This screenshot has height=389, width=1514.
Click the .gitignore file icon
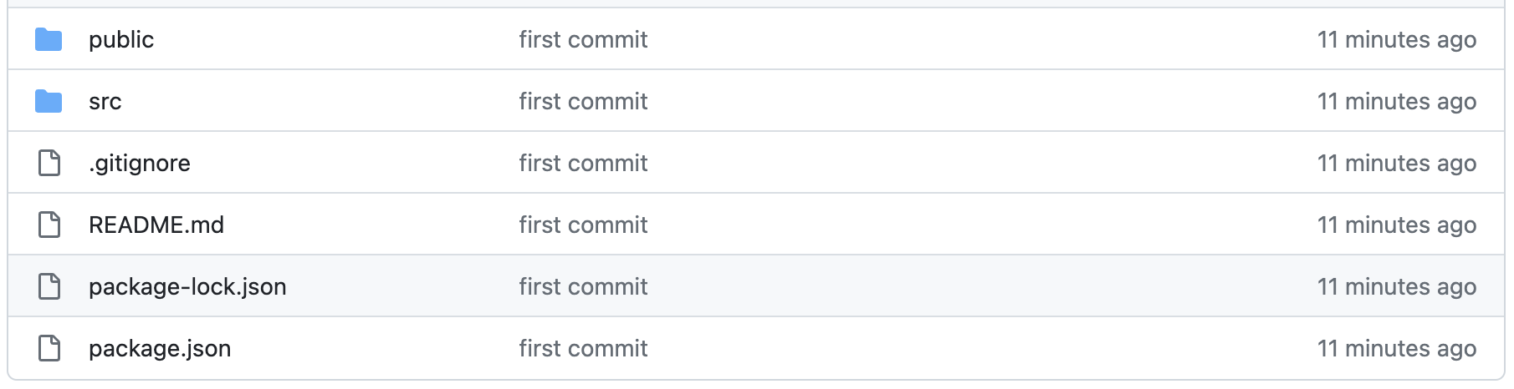point(49,163)
